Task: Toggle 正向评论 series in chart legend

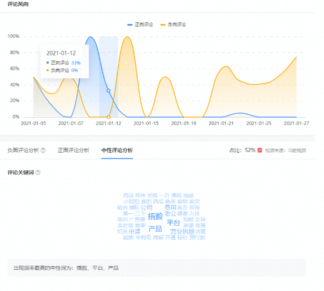Action: [141, 25]
